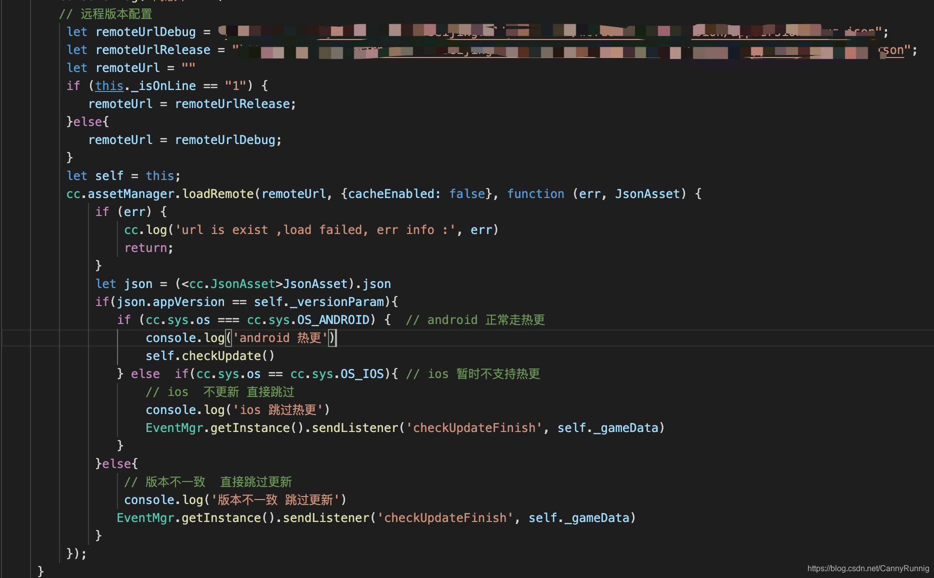Place cursor on the remoteUrlDebug variable
Image resolution: width=934 pixels, height=578 pixels.
tap(146, 31)
